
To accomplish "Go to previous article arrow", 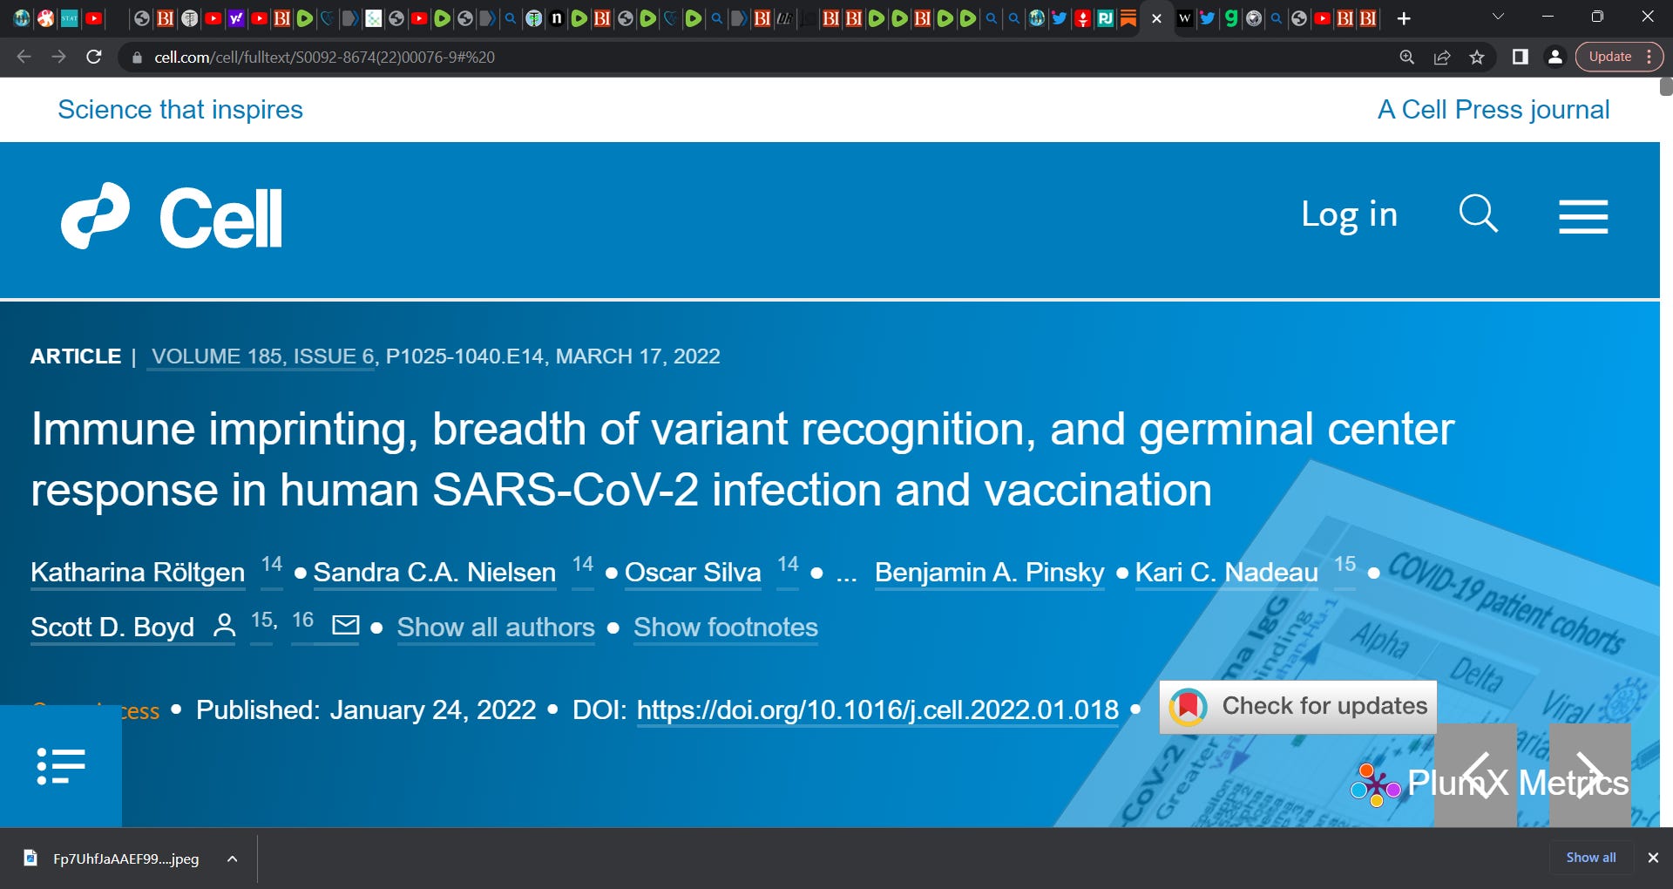I will pyautogui.click(x=1475, y=775).
